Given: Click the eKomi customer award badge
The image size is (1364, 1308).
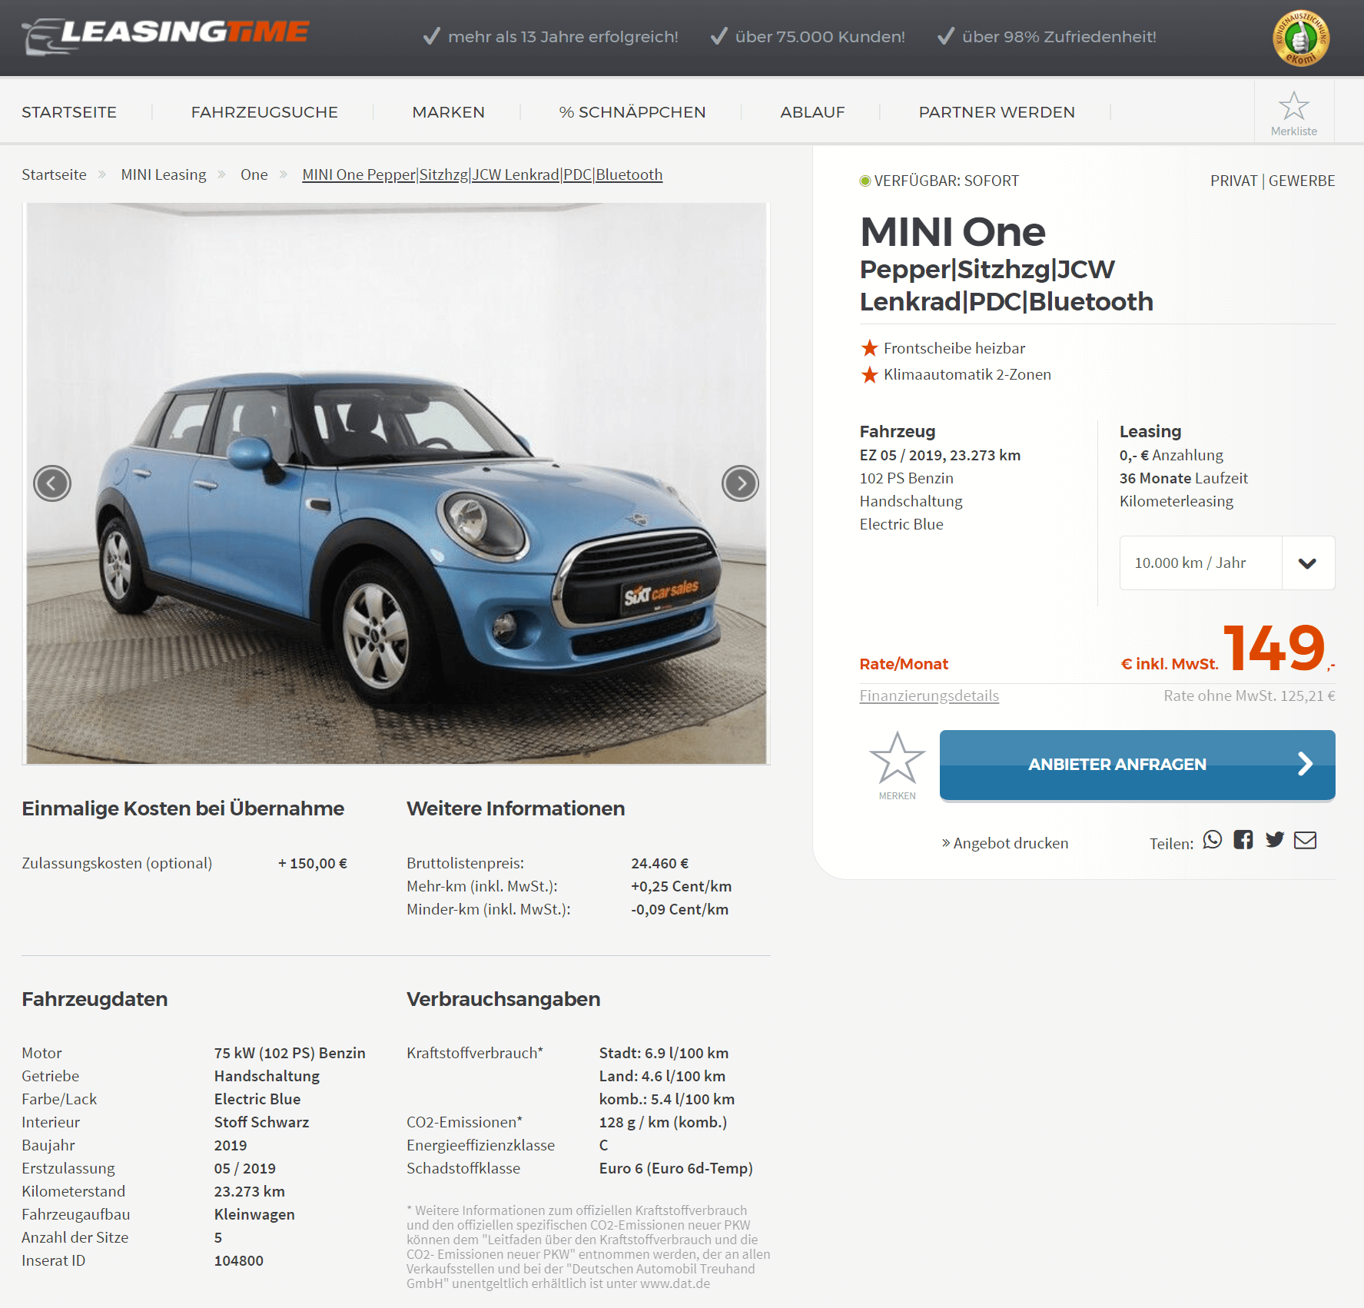Looking at the screenshot, I should pyautogui.click(x=1301, y=38).
